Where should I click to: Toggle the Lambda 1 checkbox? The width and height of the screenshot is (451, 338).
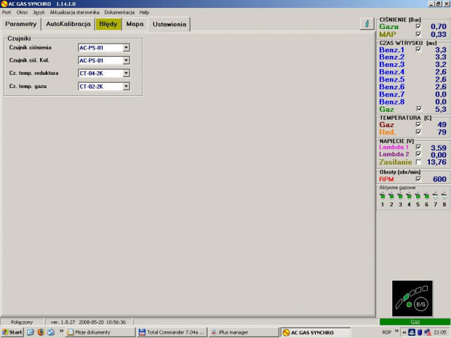click(x=418, y=147)
